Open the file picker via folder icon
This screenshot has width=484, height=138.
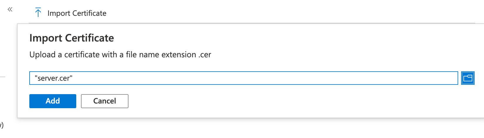pos(468,78)
